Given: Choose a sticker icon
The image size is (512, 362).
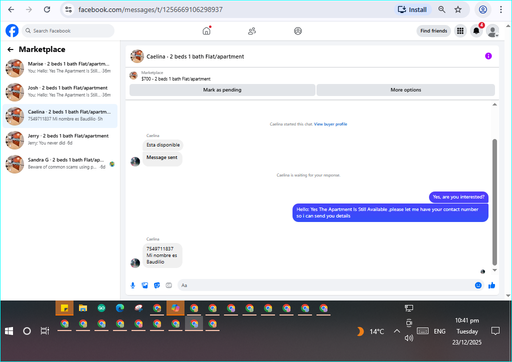Looking at the screenshot, I should [156, 285].
